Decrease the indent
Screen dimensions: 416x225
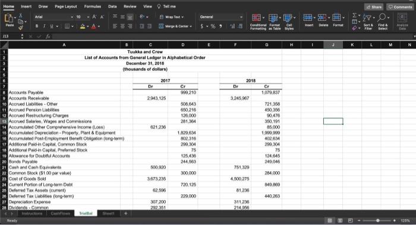pos(142,26)
